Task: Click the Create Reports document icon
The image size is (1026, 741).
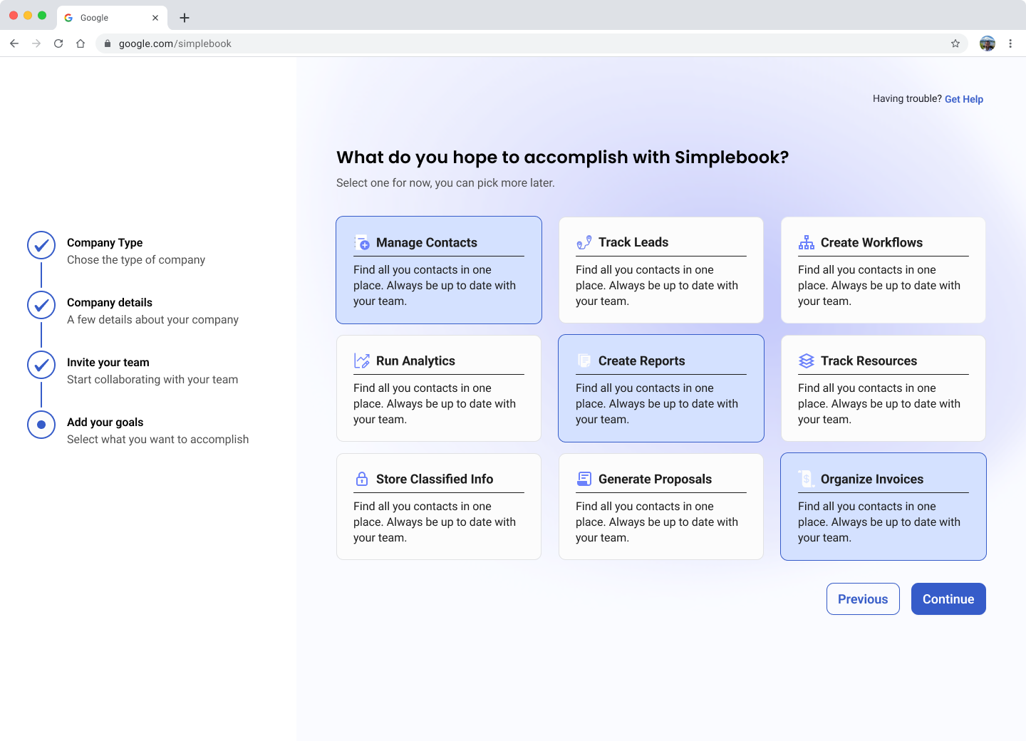Action: (584, 361)
